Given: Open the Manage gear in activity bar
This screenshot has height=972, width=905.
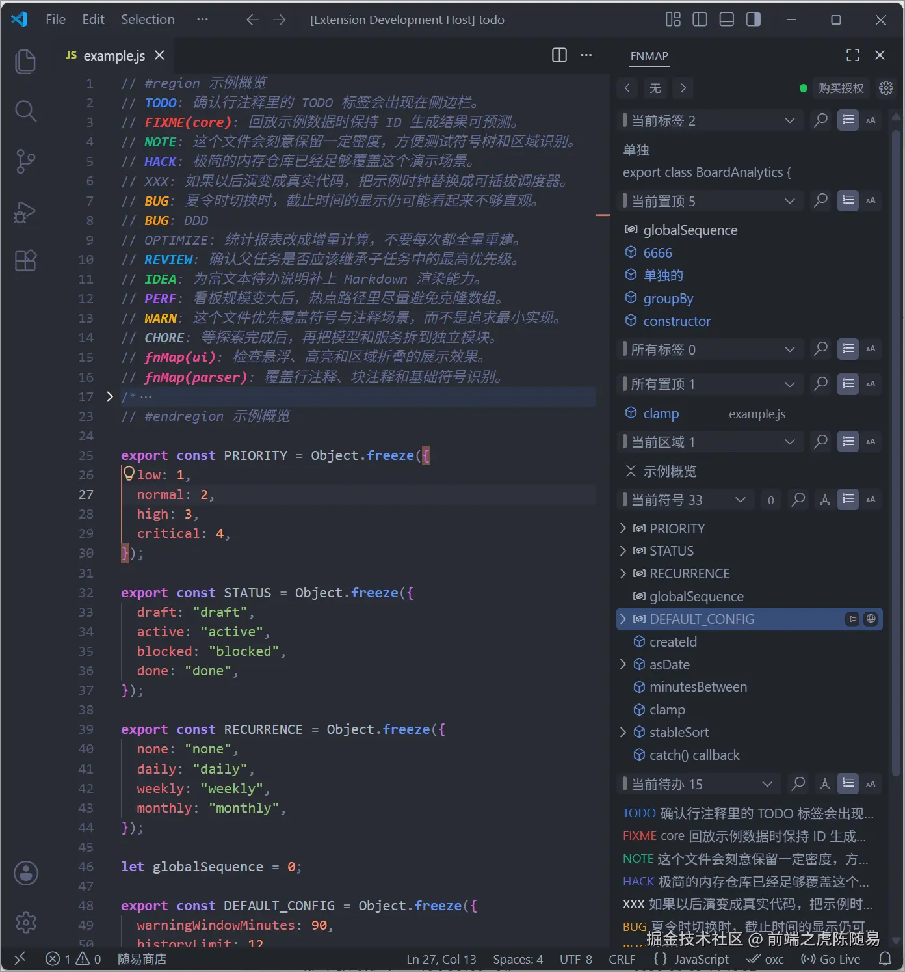Looking at the screenshot, I should pyautogui.click(x=26, y=922).
